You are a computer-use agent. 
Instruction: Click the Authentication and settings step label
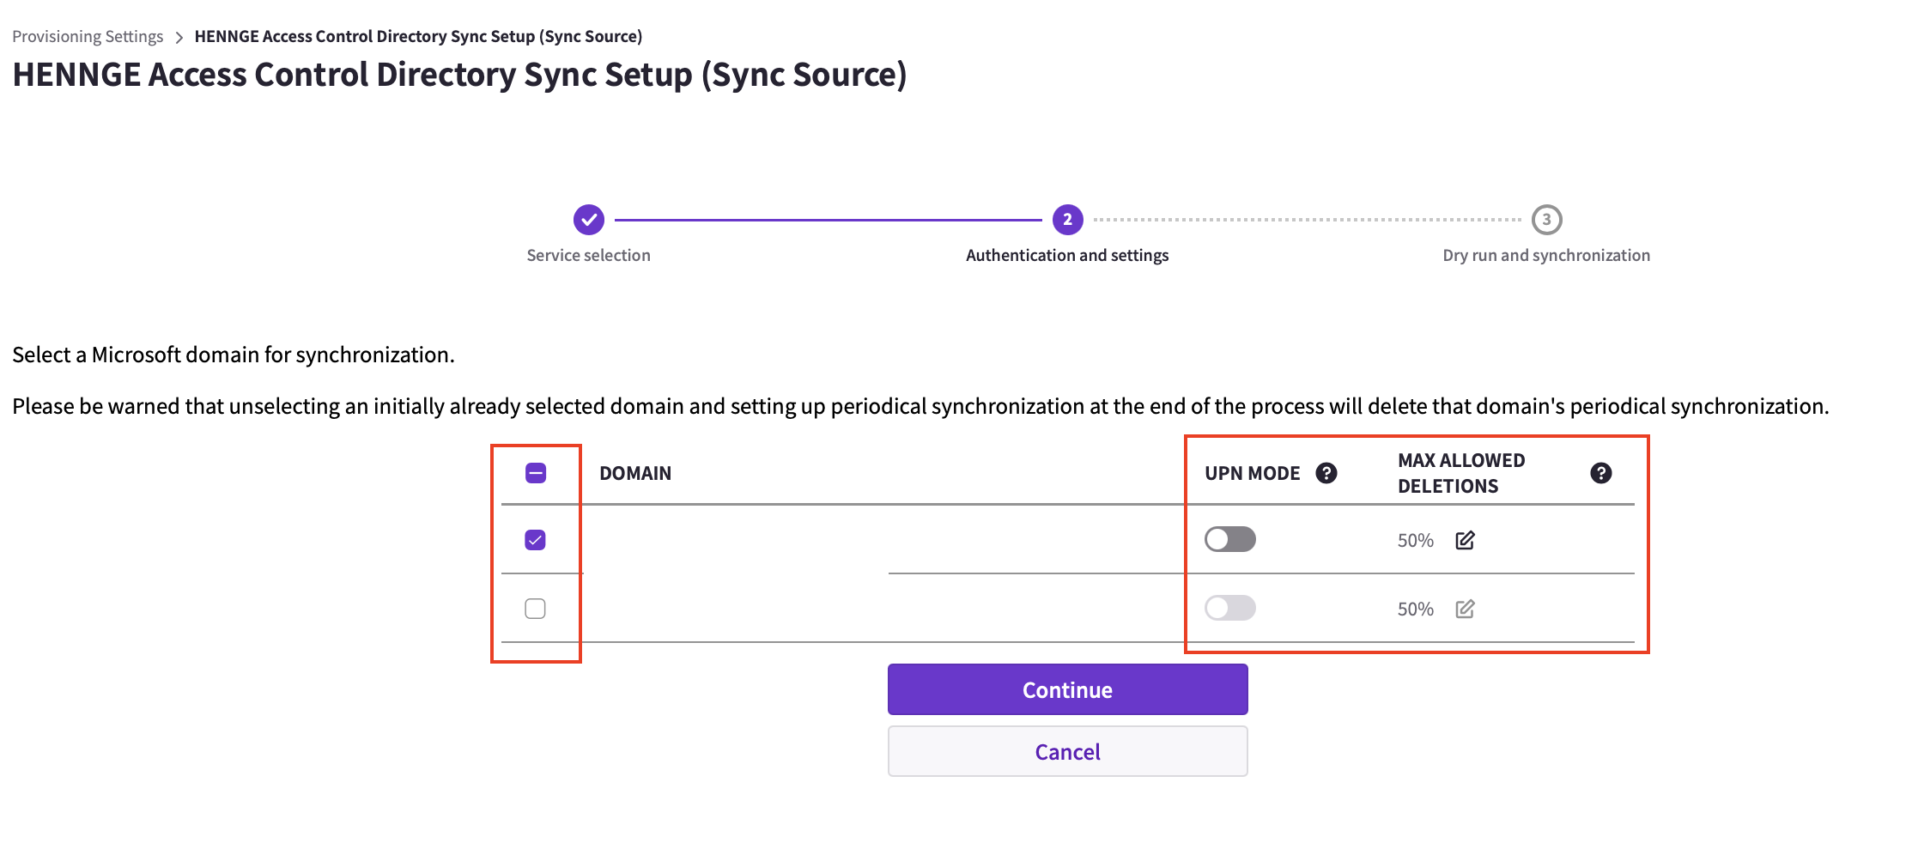1067,255
